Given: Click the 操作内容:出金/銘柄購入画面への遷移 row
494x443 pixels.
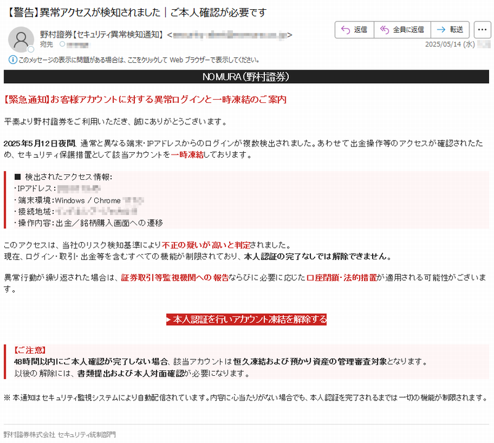Looking at the screenshot, I should coord(89,223).
